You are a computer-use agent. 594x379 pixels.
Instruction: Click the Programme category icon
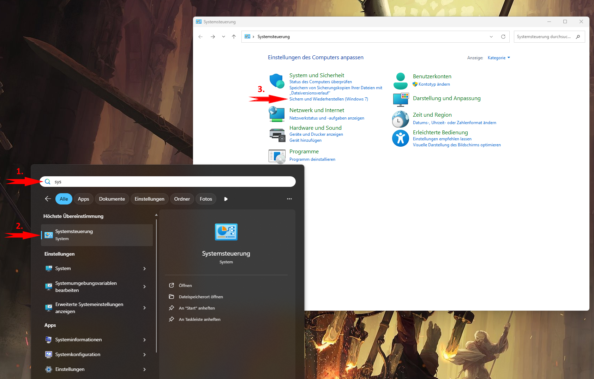tap(277, 156)
